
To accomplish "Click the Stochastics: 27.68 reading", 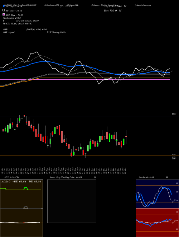I will 11,18.
